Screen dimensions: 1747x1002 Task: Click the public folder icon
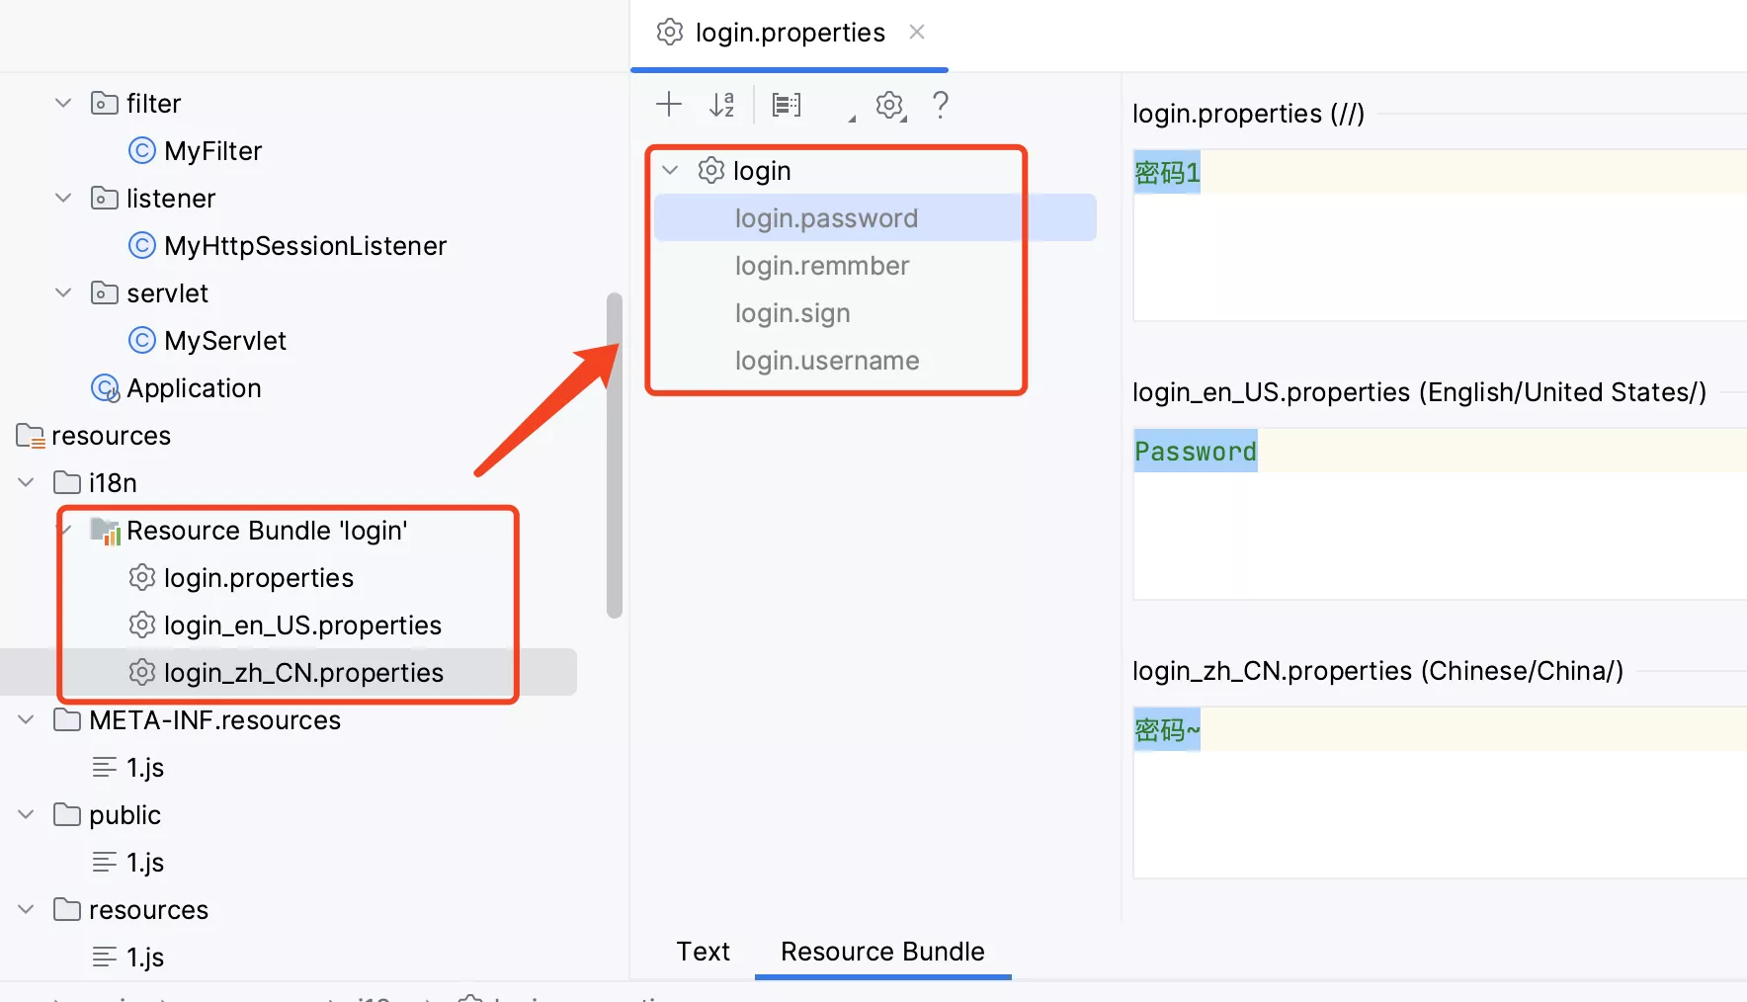(67, 814)
